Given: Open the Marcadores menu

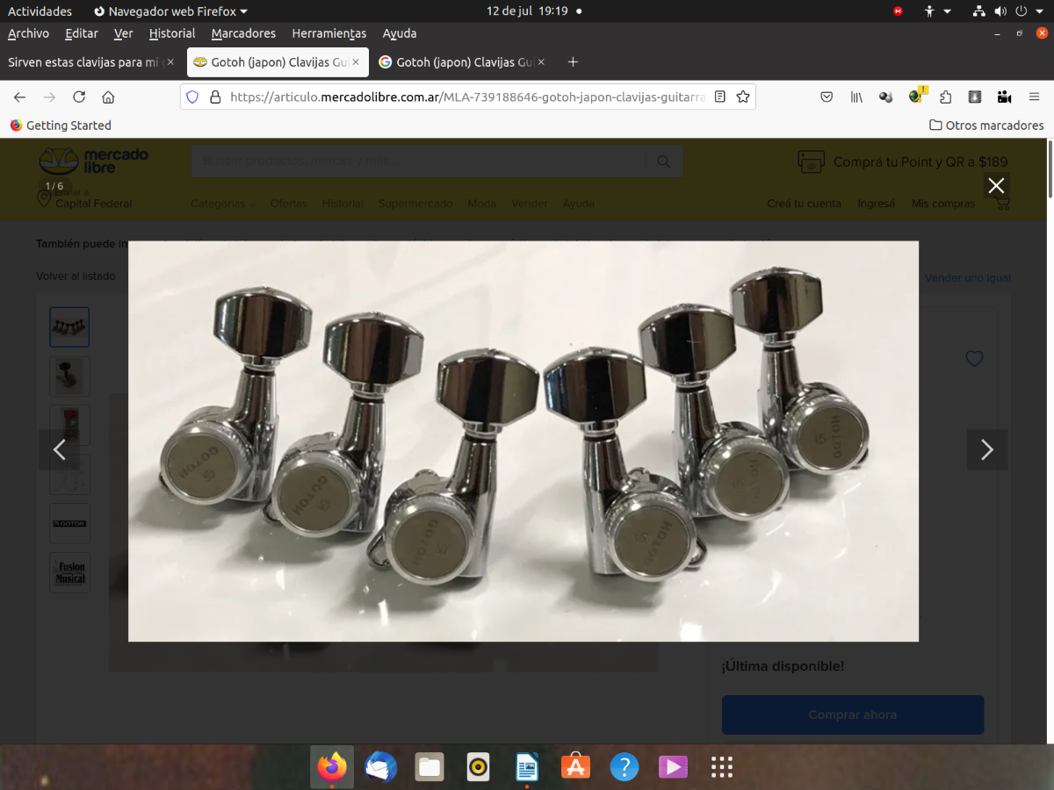Looking at the screenshot, I should click(243, 33).
